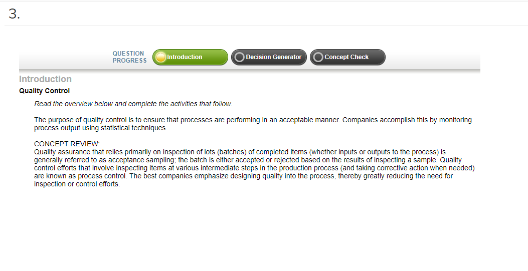Click the phrase 'acceptance sampling' in the text
This screenshot has width=528, height=271.
pos(141,160)
